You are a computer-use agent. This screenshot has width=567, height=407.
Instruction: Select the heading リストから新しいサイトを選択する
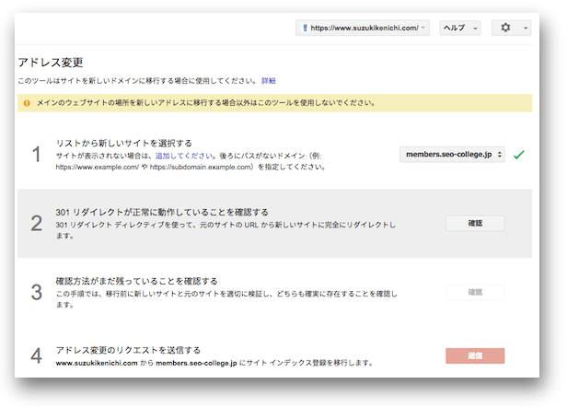pyautogui.click(x=124, y=144)
